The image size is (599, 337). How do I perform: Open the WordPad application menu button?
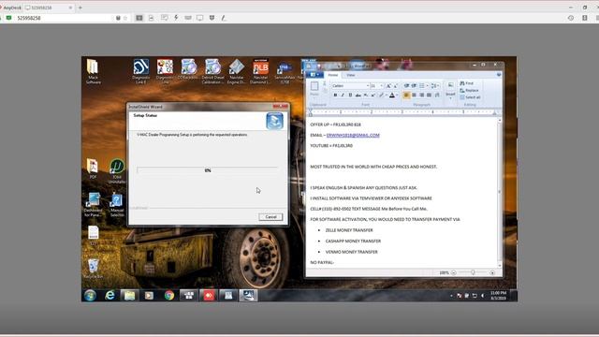tap(314, 75)
